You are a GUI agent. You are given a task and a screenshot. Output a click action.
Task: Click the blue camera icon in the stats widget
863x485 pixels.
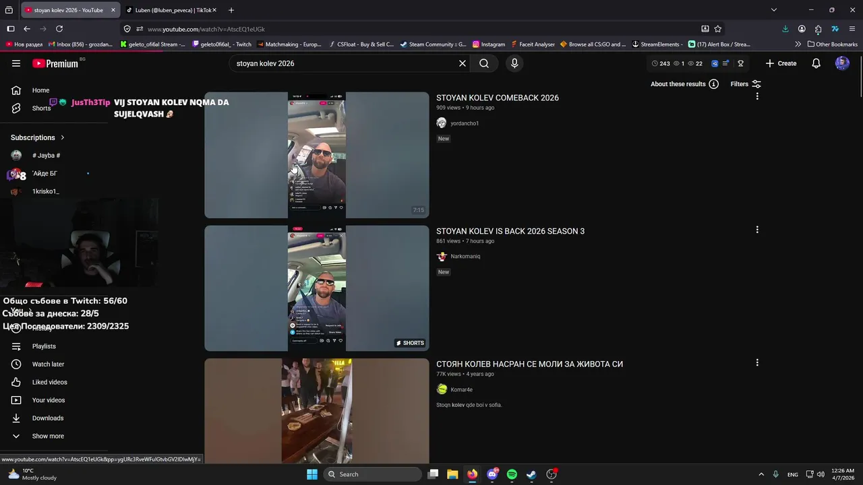tap(715, 63)
